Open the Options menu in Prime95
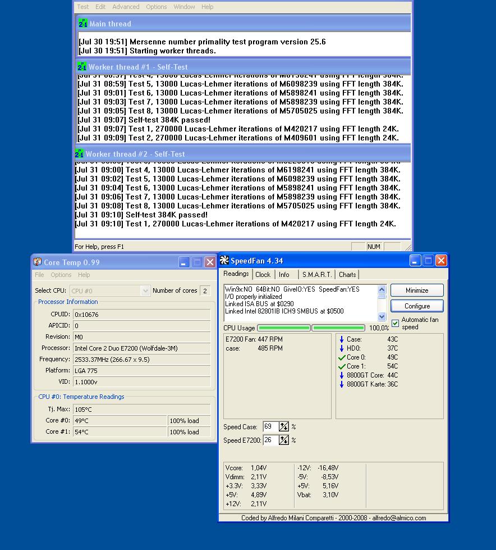 click(156, 7)
